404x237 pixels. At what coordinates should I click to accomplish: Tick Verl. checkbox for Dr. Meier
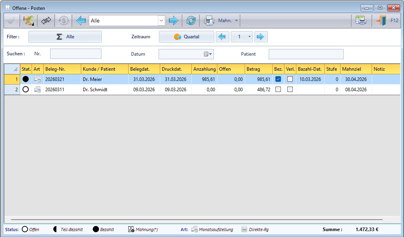290,79
